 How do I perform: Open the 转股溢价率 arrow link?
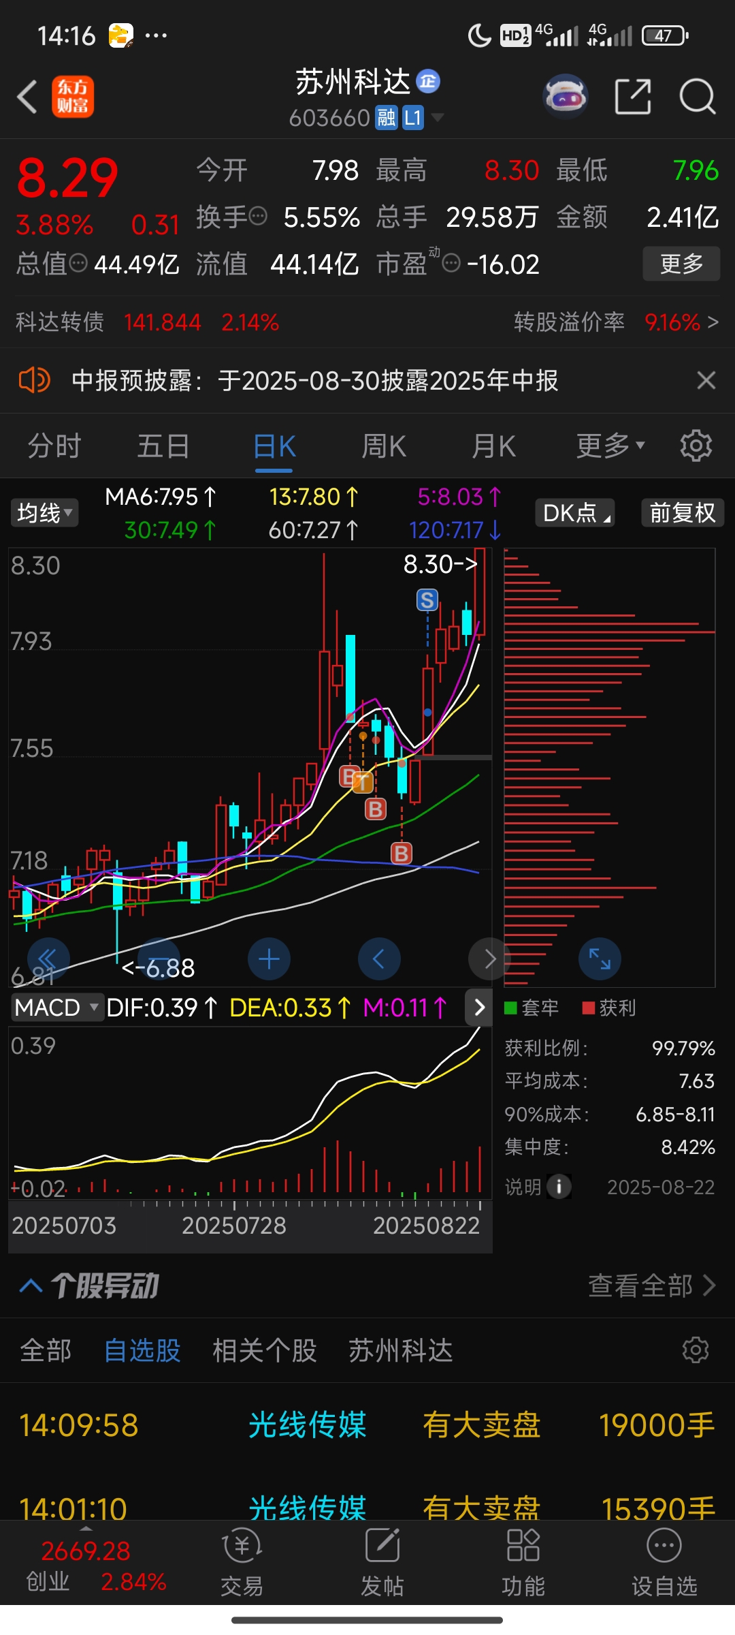point(713,322)
